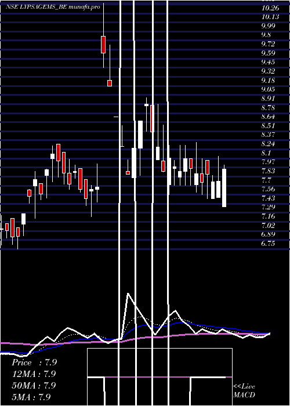This screenshot has height=406, width=290.
Task: Click the 9.72 price axis label
Action: point(268,44)
